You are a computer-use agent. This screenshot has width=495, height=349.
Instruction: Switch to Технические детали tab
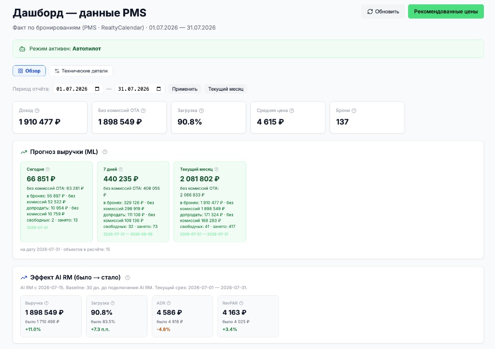pyautogui.click(x=81, y=71)
